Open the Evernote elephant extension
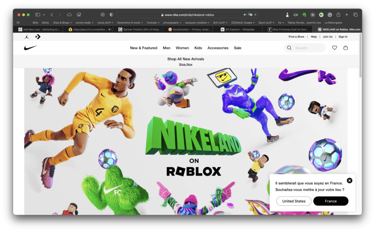The height and width of the screenshot is (232, 375). pos(304,15)
